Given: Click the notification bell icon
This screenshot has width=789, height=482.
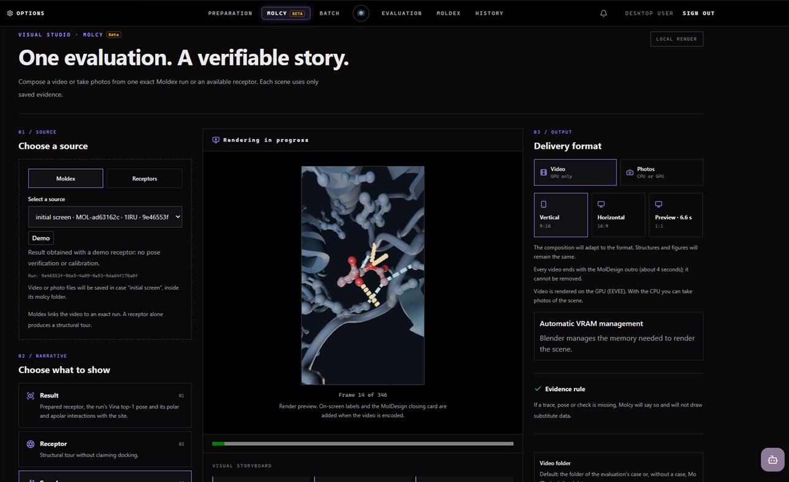Looking at the screenshot, I should (x=603, y=13).
